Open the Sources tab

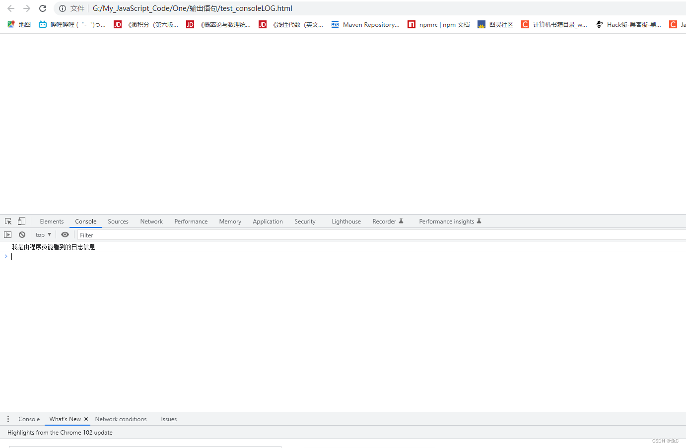[x=118, y=222]
